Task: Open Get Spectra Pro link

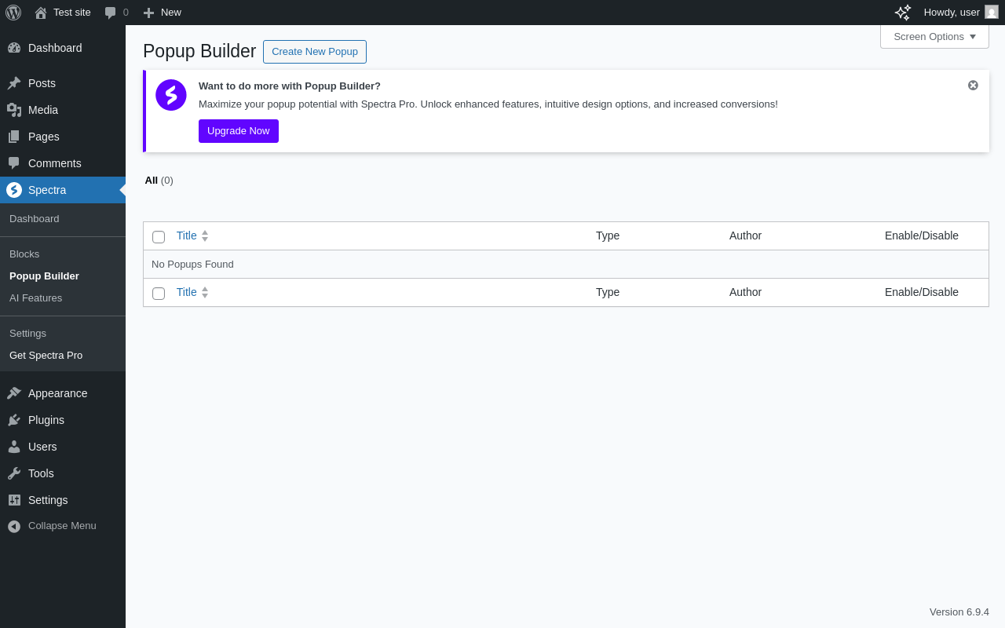Action: [x=46, y=356]
